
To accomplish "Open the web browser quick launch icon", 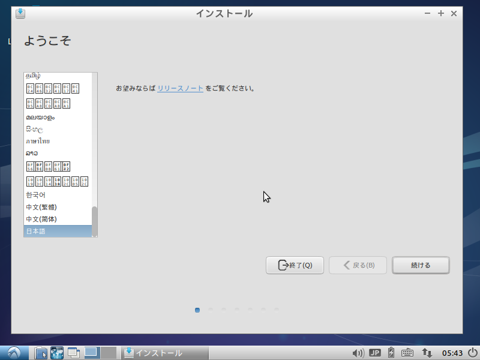I will pyautogui.click(x=56, y=353).
